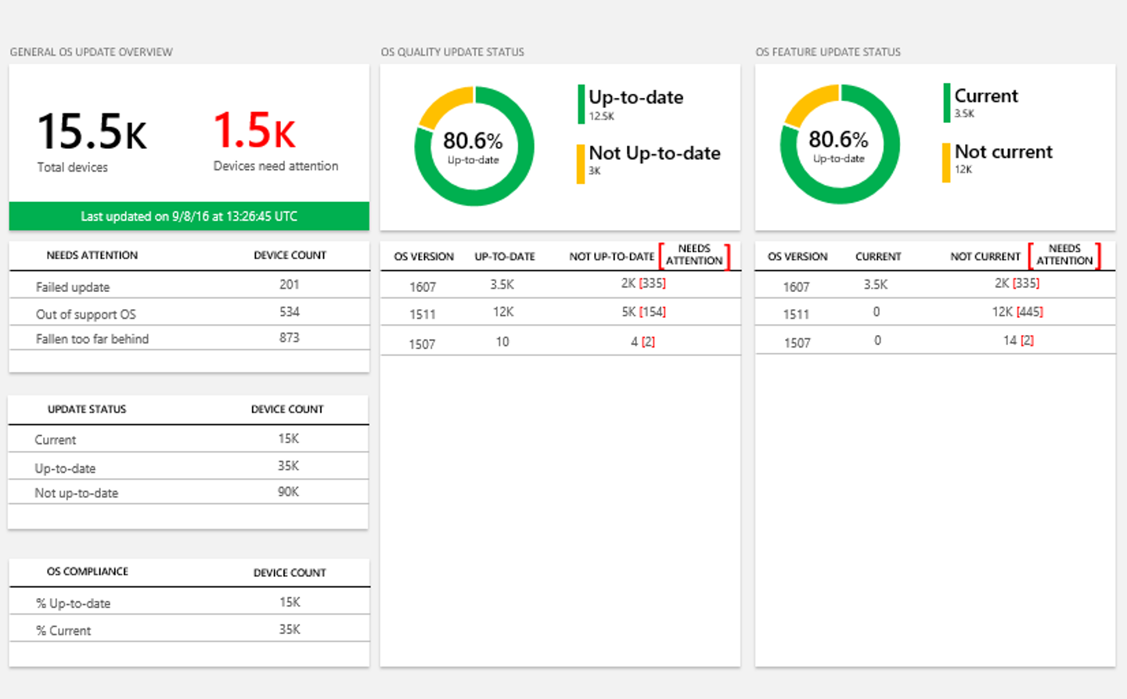Click the General OS Update Overview heading
1127x699 pixels.
click(91, 52)
